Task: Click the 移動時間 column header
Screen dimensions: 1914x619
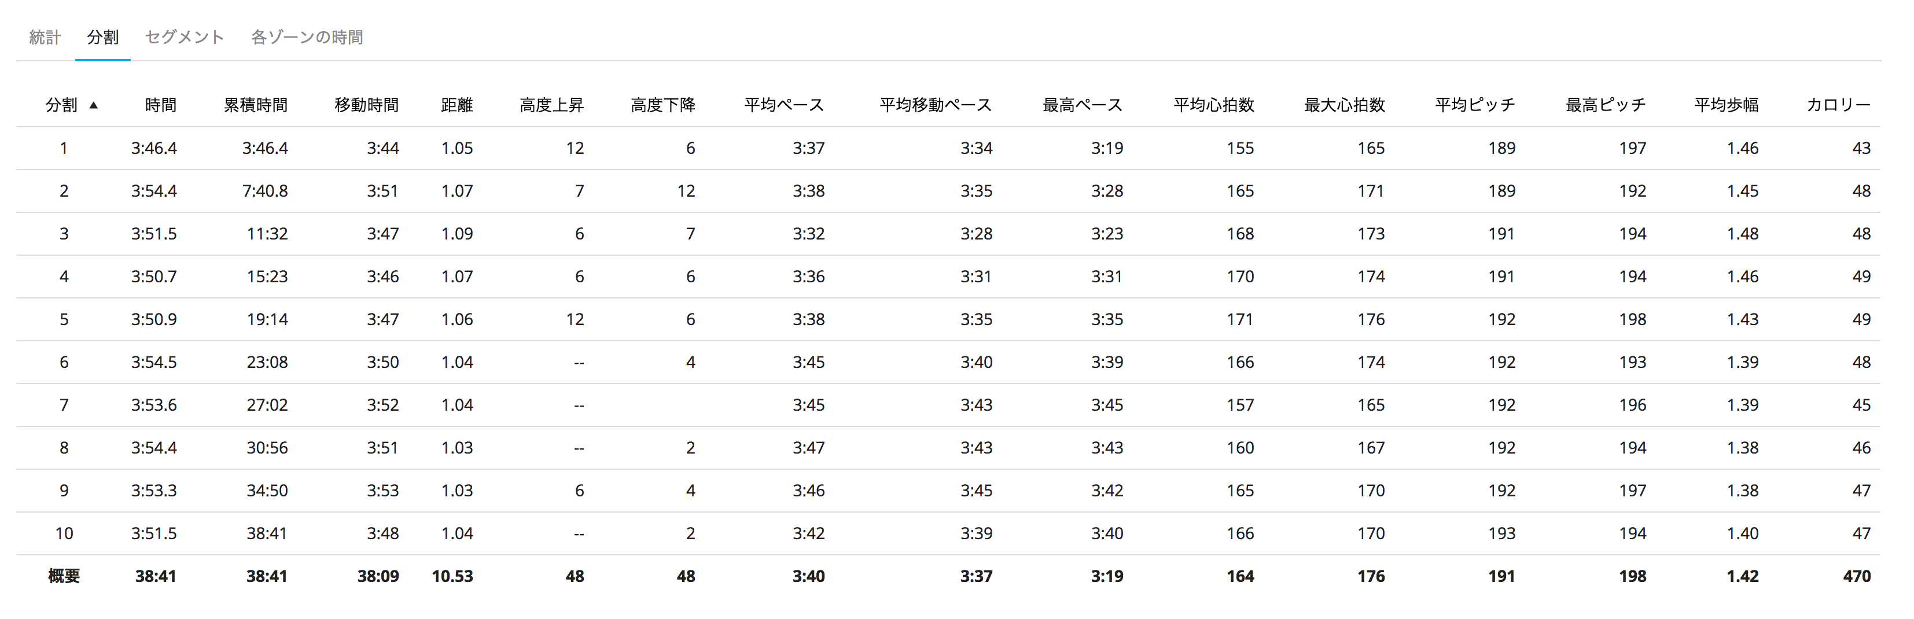Action: 366,105
